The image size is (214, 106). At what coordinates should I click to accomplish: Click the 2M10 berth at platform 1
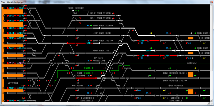pos(11,8)
